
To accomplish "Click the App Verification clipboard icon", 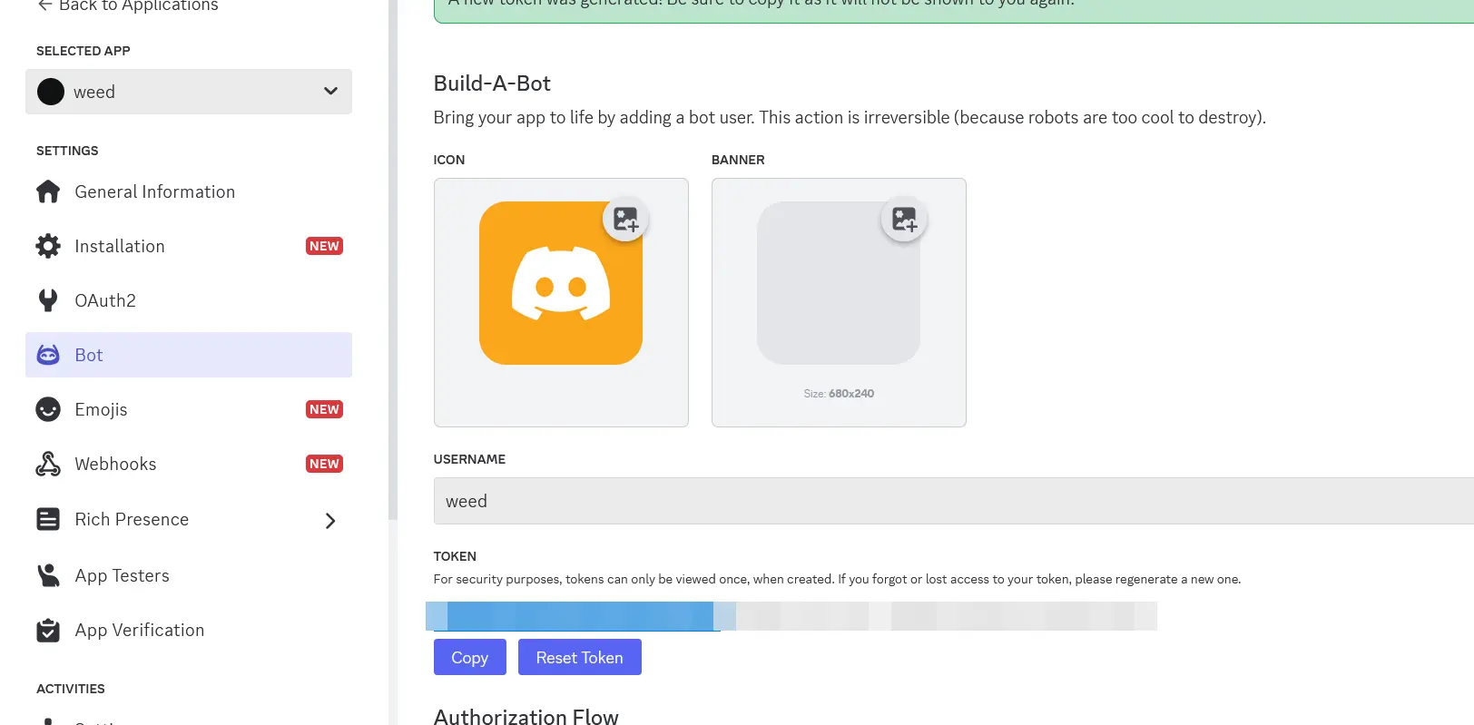I will pos(48,630).
